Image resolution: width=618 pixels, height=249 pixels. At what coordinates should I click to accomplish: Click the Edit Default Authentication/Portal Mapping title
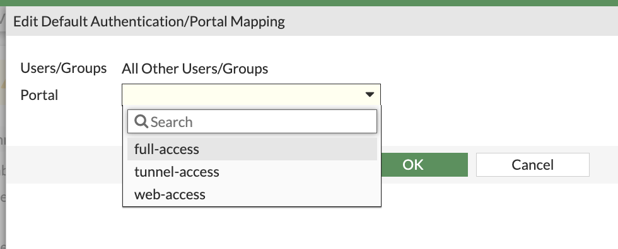149,21
